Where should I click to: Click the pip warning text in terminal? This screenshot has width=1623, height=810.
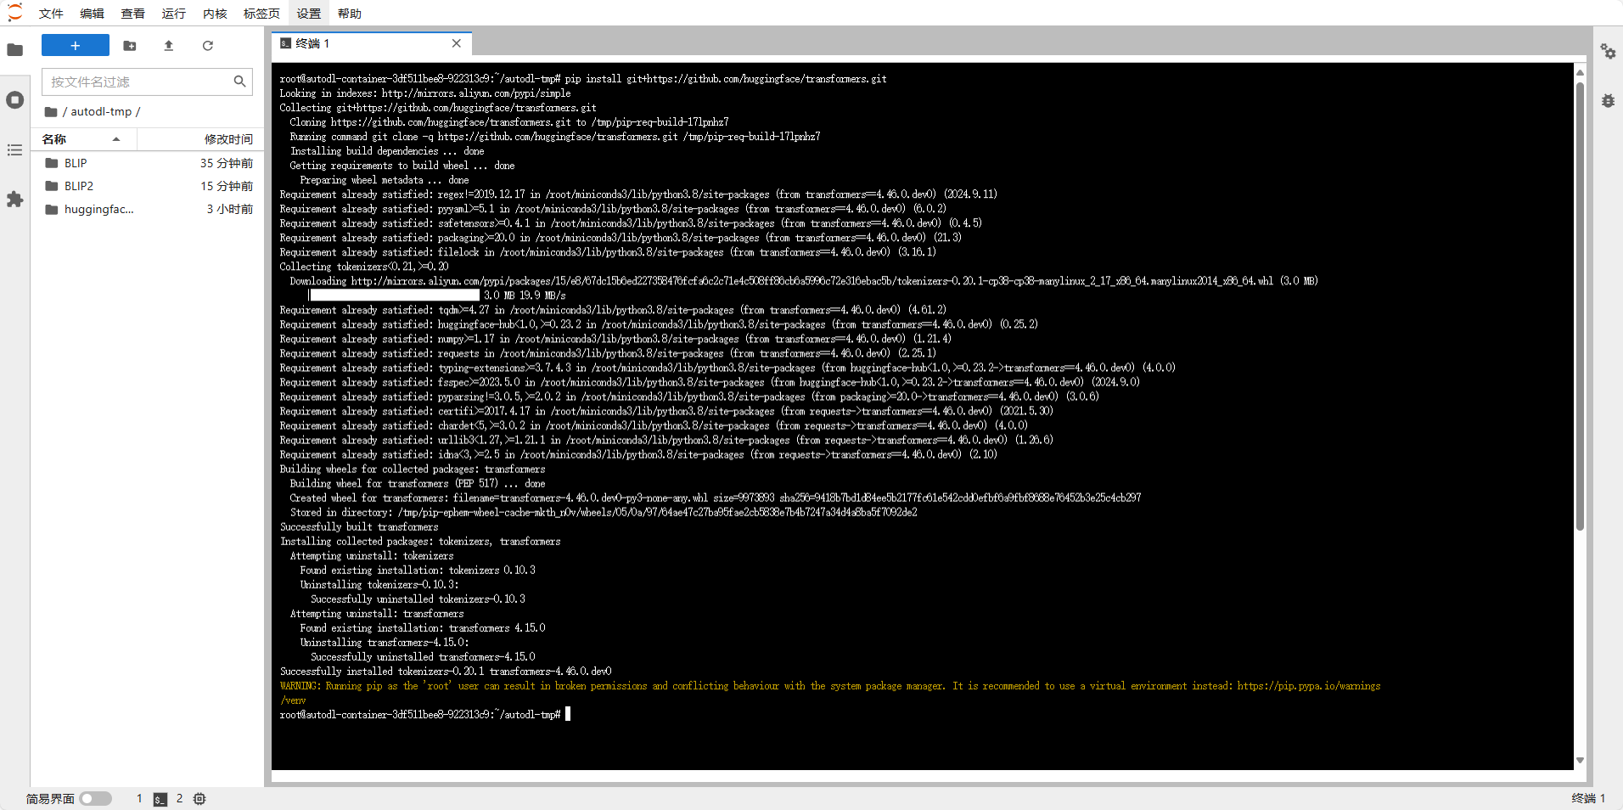click(830, 693)
